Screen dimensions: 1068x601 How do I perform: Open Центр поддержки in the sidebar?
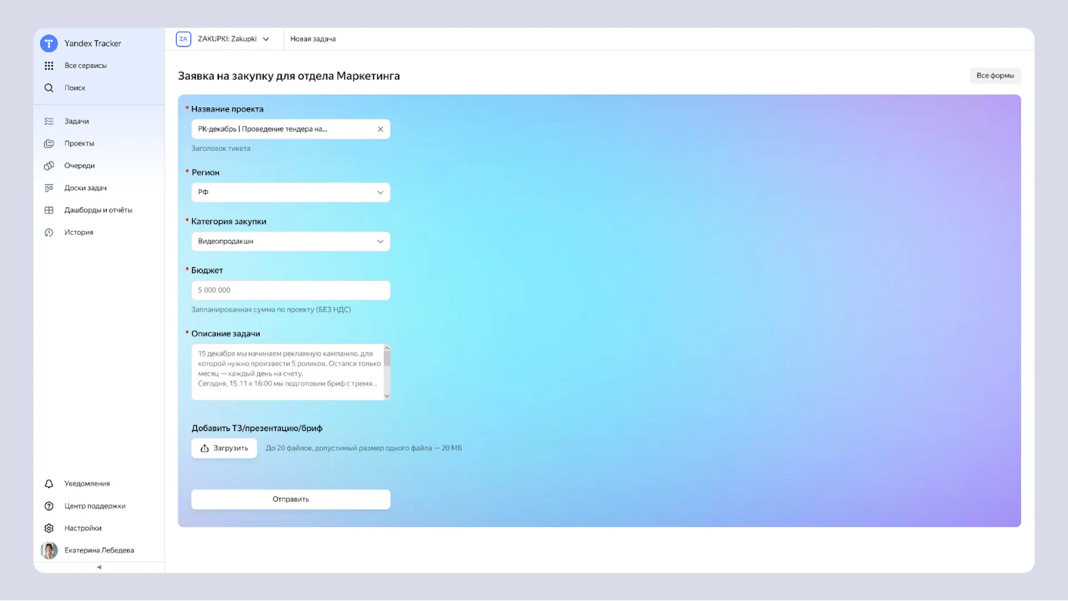(95, 506)
